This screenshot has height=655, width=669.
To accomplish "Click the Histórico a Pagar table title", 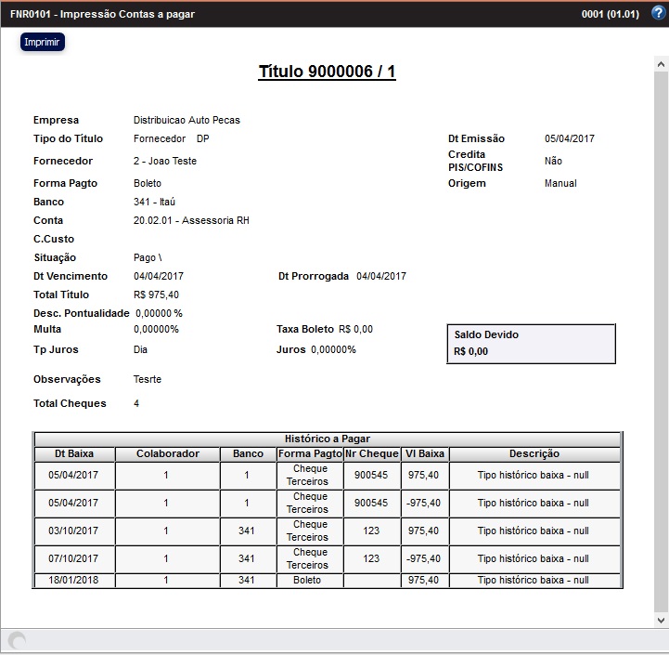I will click(x=327, y=439).
